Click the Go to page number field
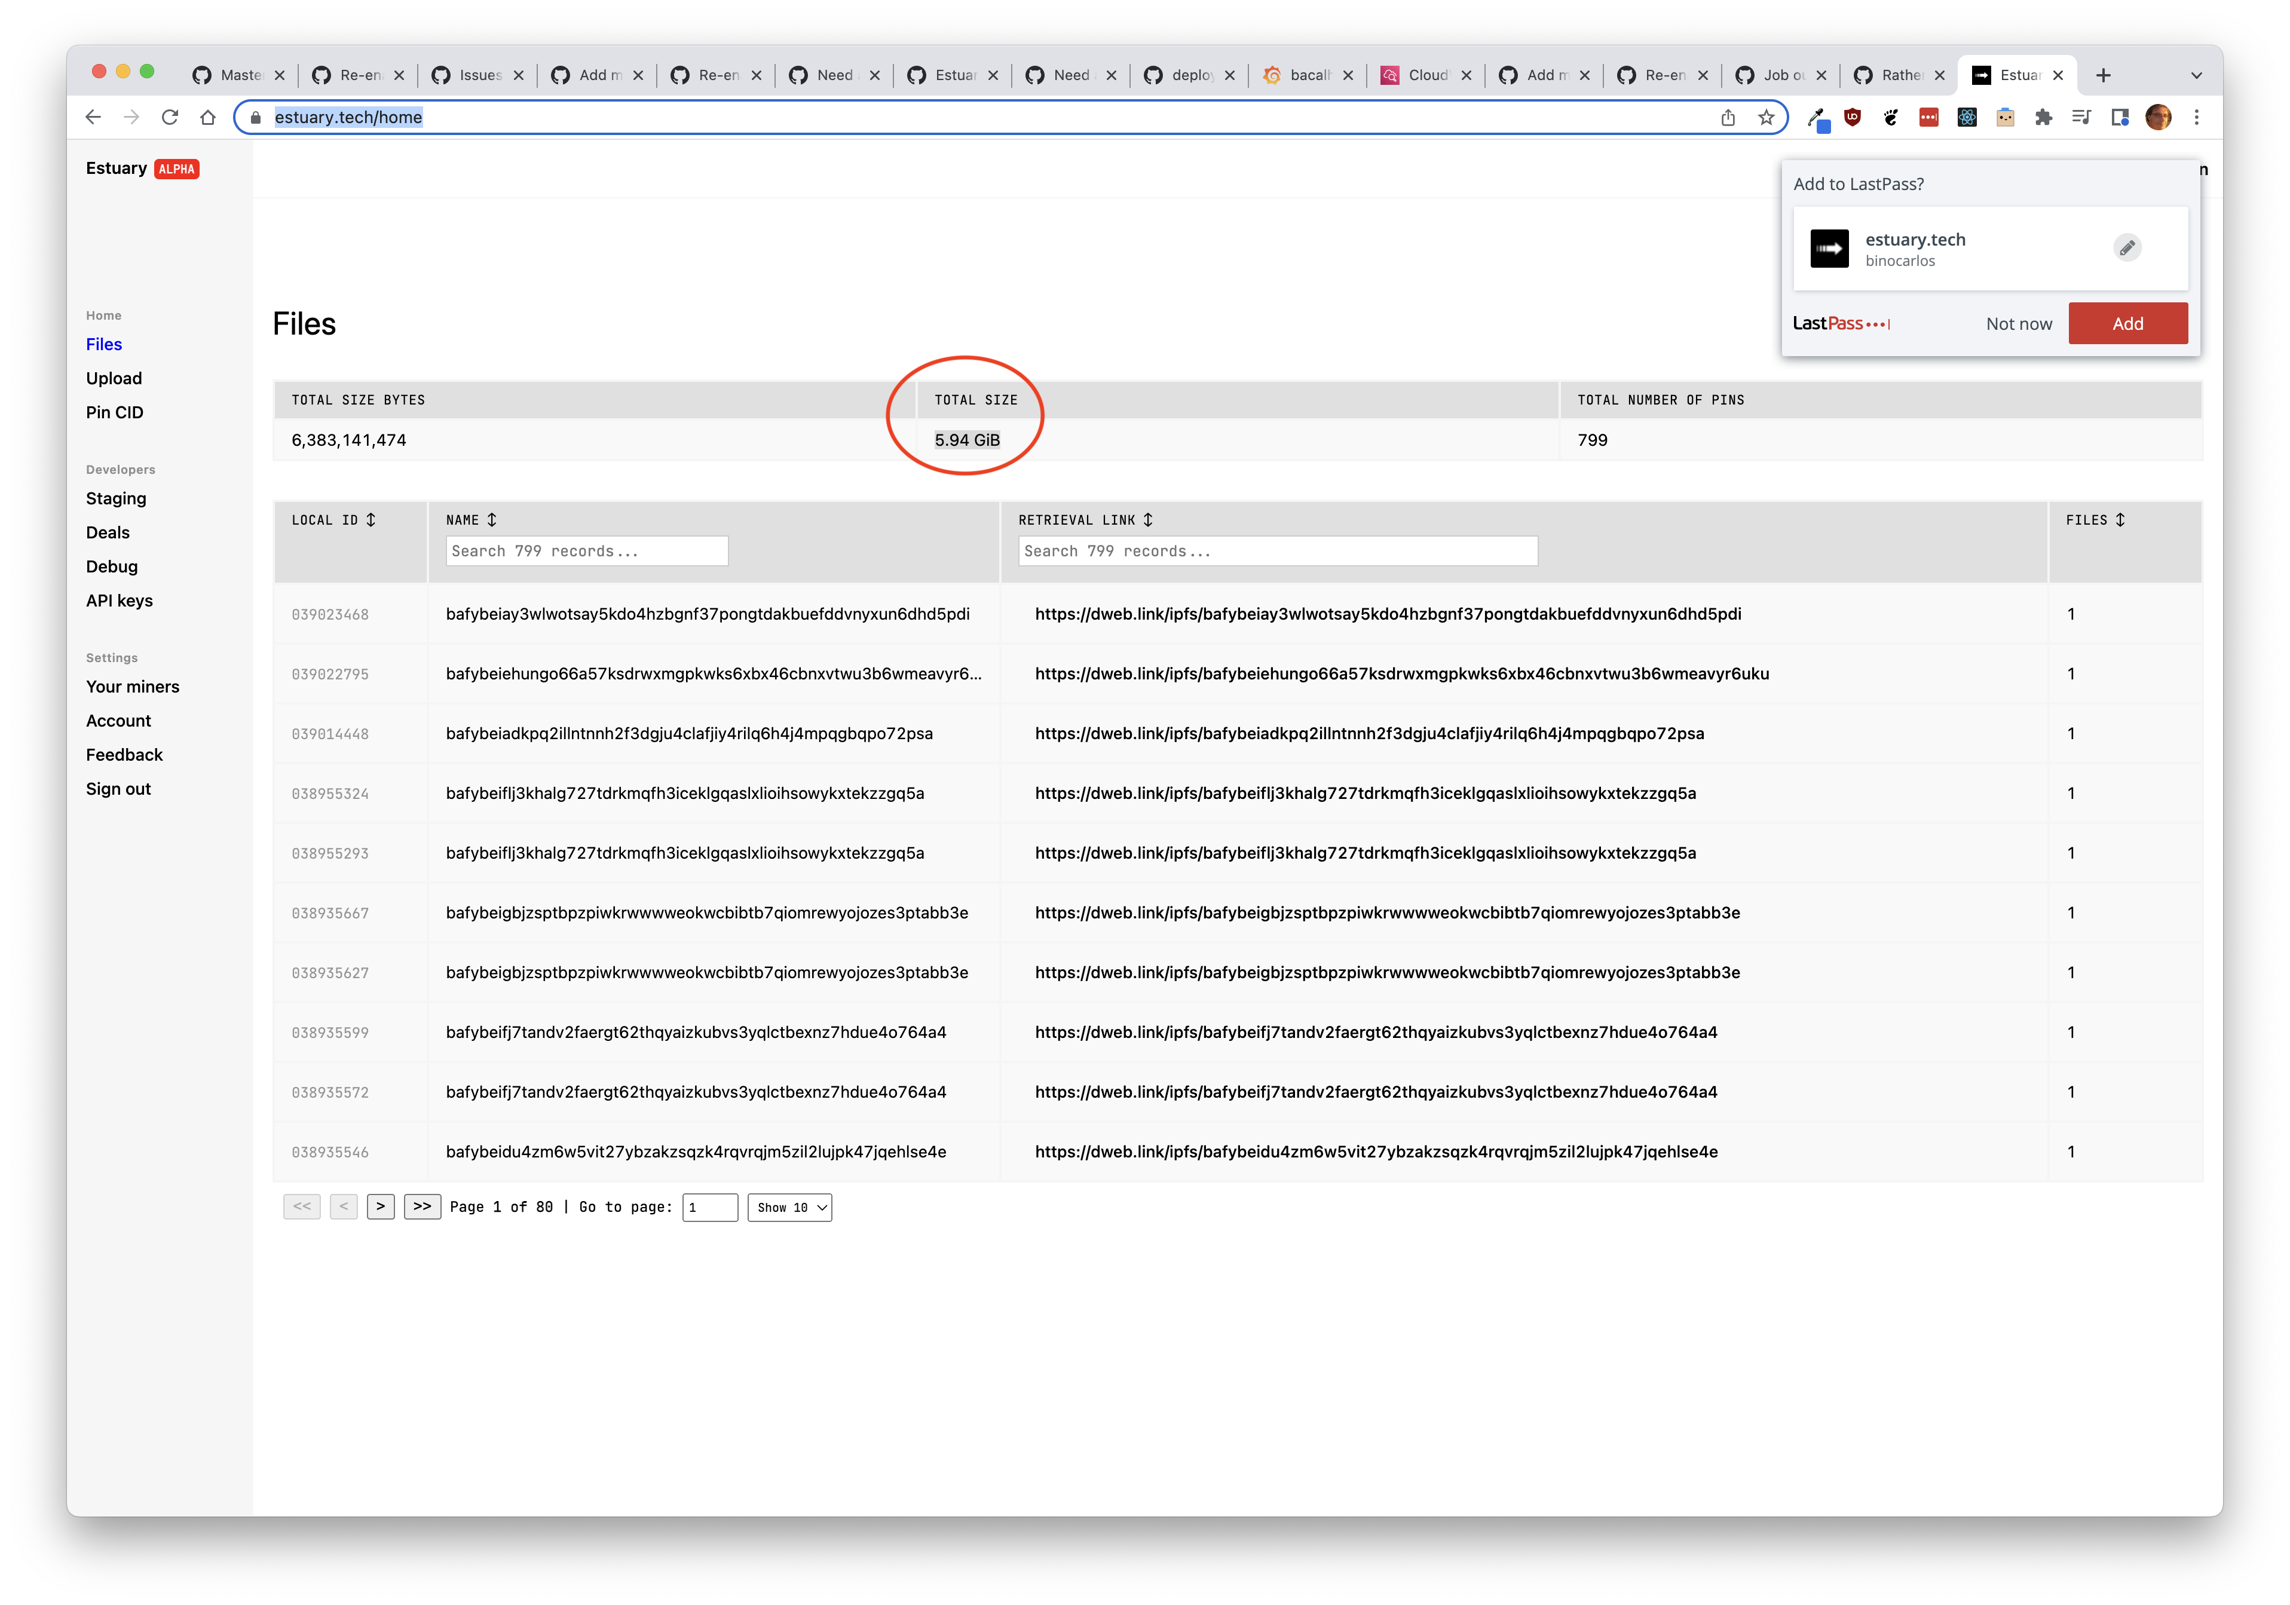 click(709, 1207)
